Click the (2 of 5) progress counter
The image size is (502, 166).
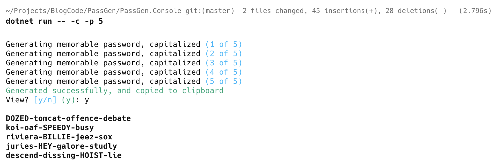coord(223,54)
